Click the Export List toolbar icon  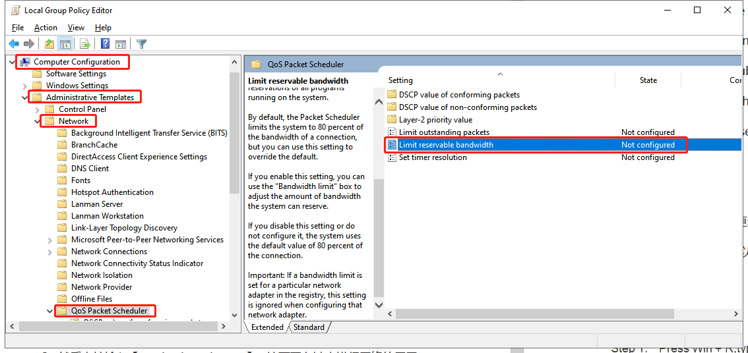(x=85, y=44)
